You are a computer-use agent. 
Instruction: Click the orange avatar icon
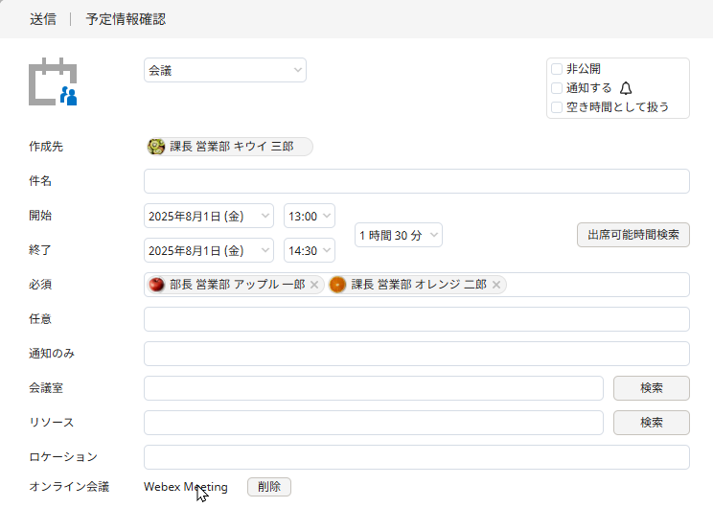click(338, 285)
